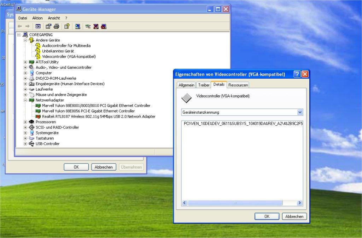Image resolution: width=362 pixels, height=238 pixels.
Task: Click the horizontal scrollbar thumb in the Details value box
Action: point(235,203)
